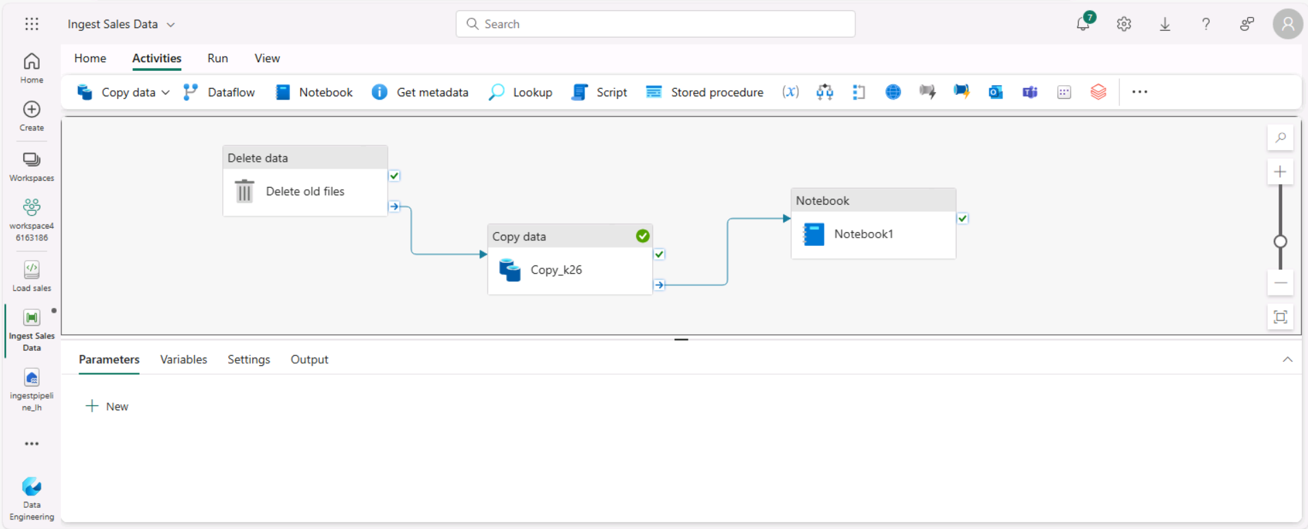Viewport: 1308px width, 529px height.
Task: Select the Activities ribbon tab
Action: pos(157,58)
